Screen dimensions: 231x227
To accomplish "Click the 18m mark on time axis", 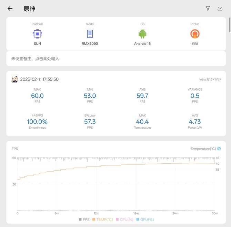I will 136,213.
